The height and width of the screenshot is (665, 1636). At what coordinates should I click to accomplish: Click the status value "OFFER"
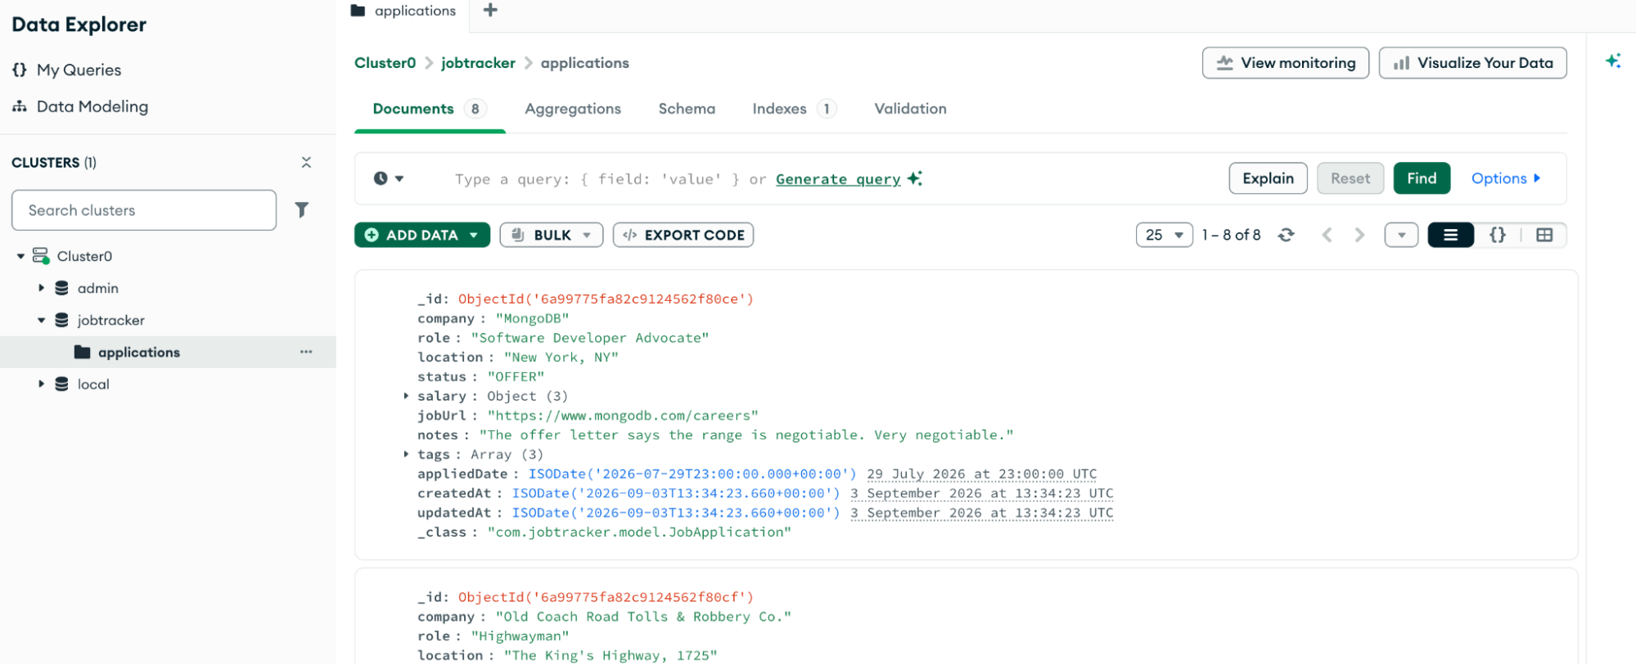pos(516,377)
